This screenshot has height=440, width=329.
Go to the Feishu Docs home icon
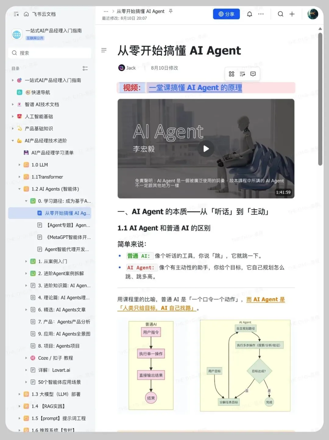pyautogui.click(x=26, y=14)
